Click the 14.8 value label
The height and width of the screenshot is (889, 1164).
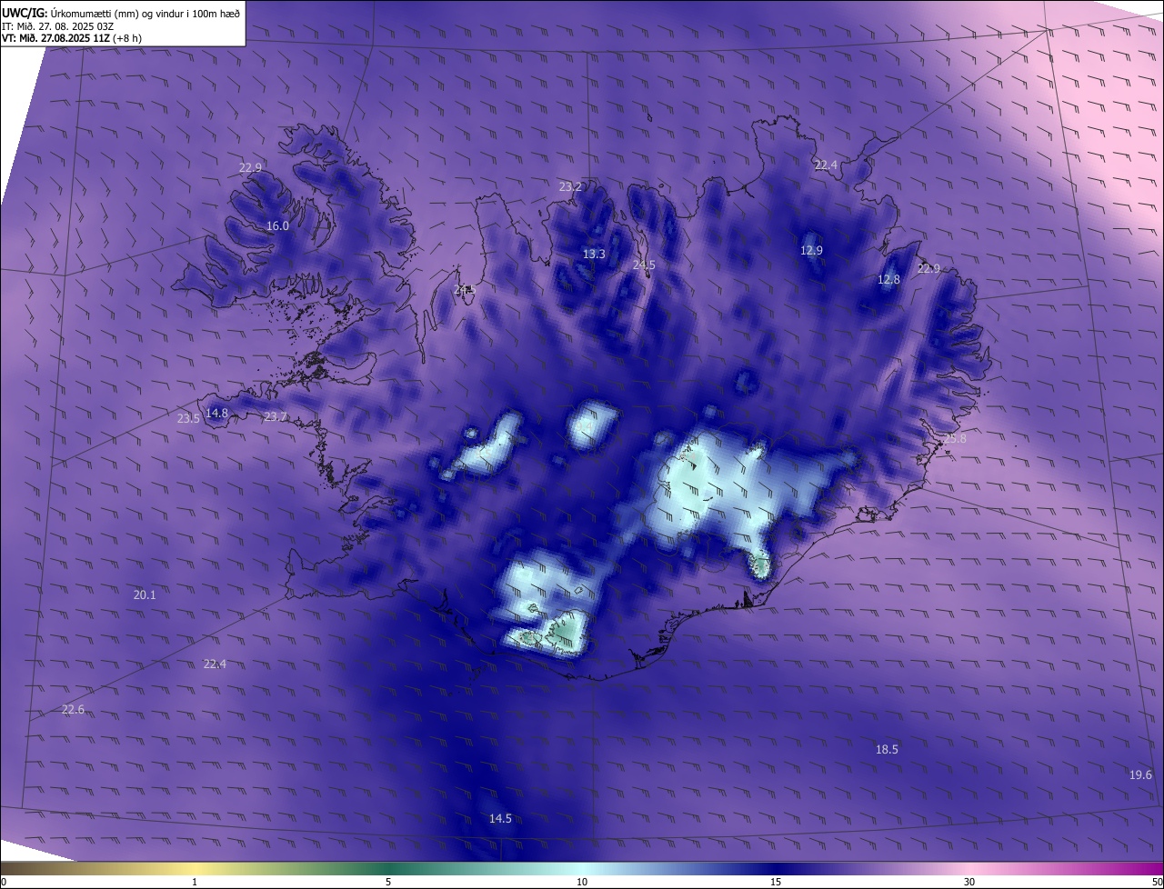[216, 413]
